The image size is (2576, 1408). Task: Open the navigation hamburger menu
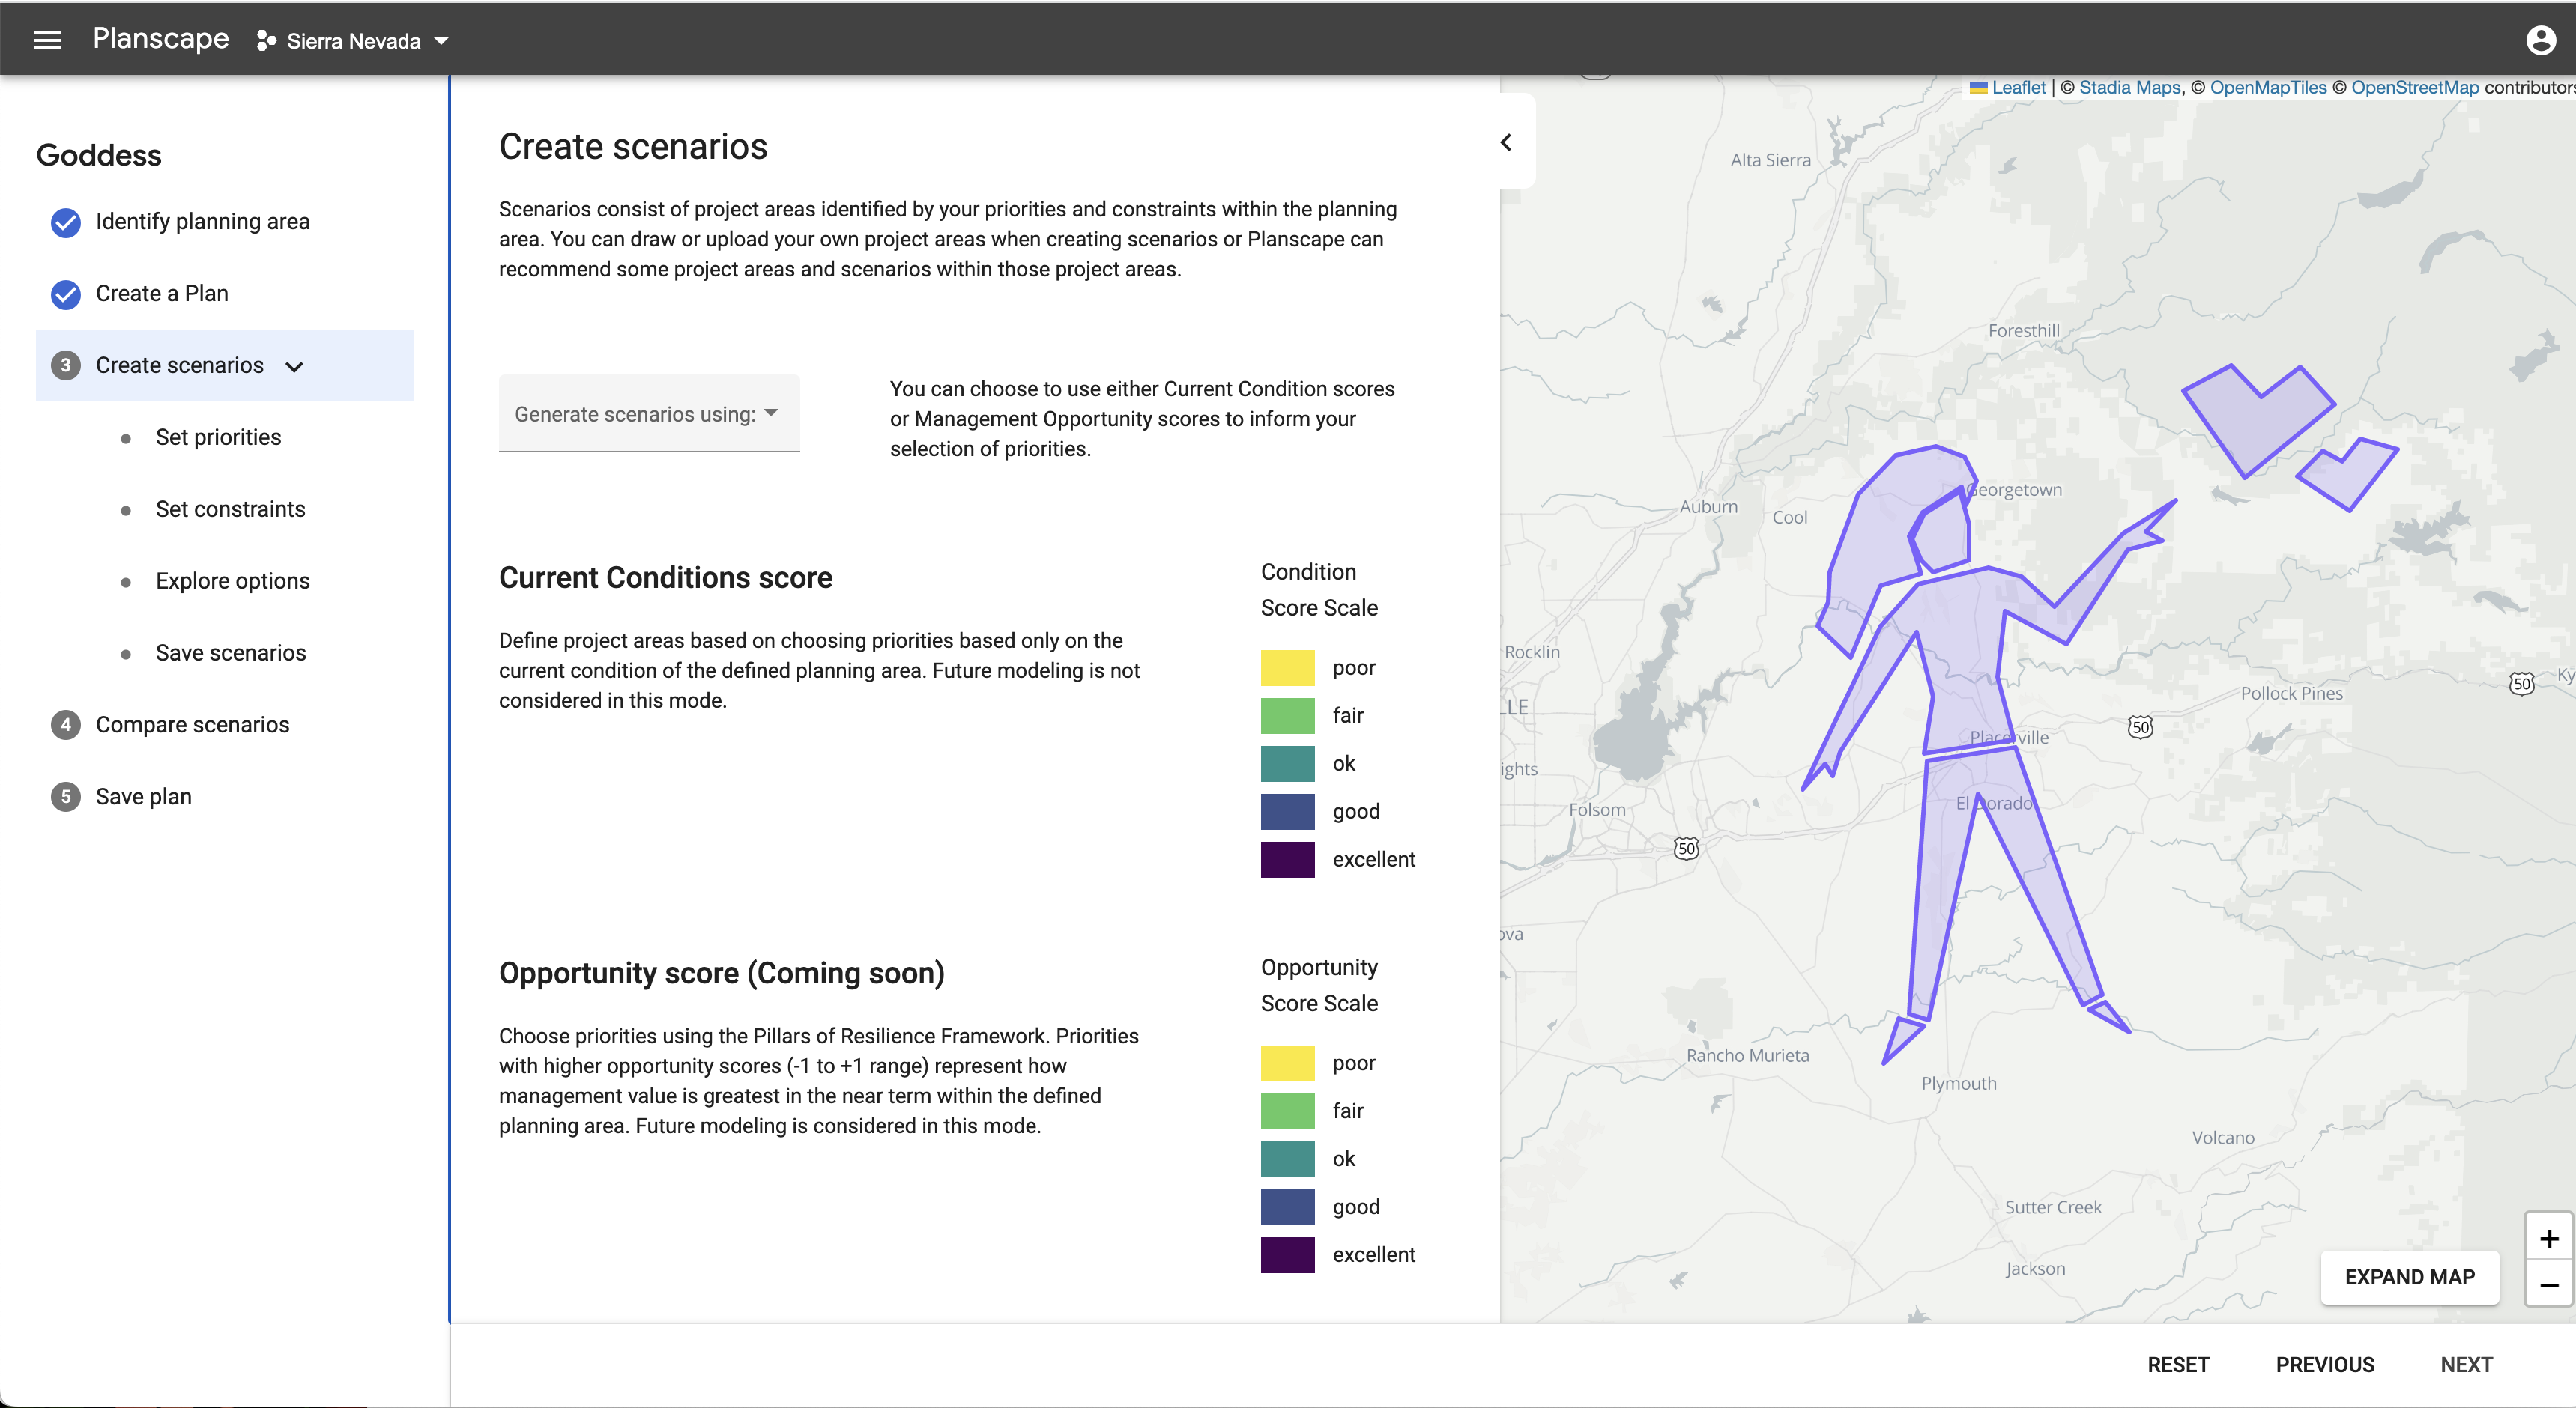pyautogui.click(x=47, y=39)
